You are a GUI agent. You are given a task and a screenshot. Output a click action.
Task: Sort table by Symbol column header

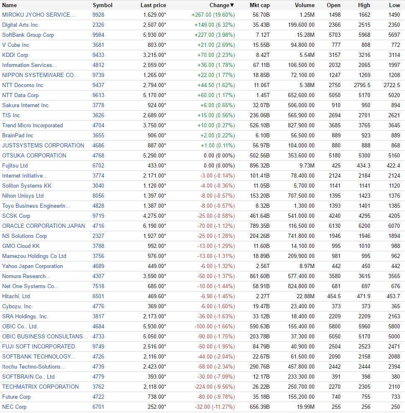tap(103, 5)
